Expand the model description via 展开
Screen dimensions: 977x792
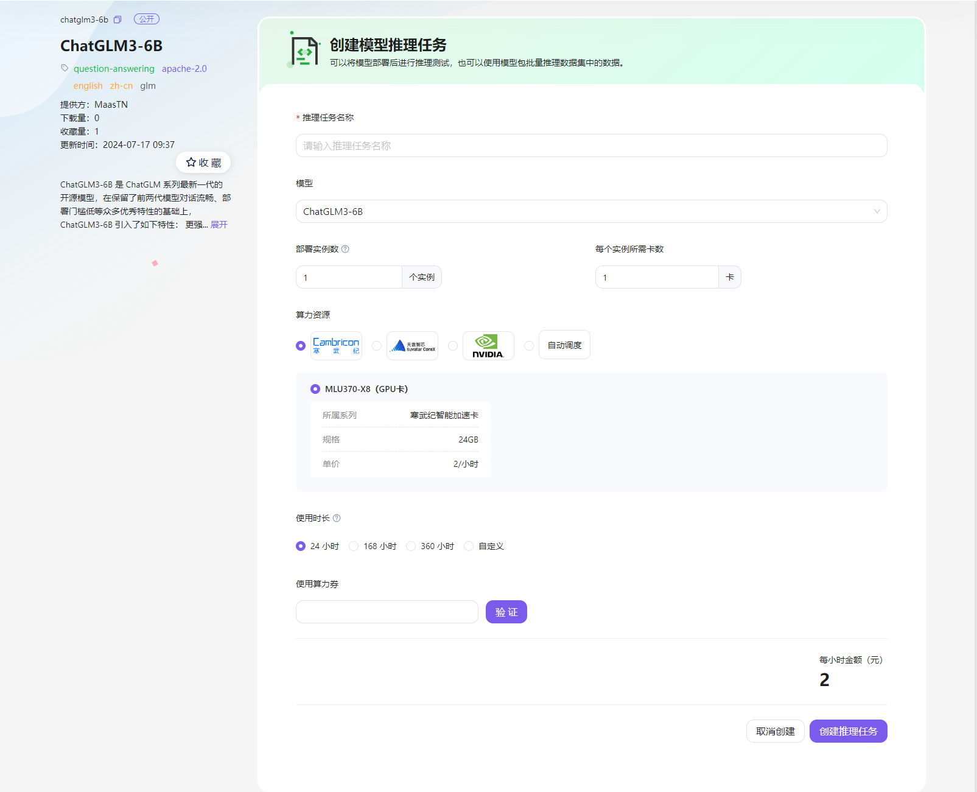point(219,225)
